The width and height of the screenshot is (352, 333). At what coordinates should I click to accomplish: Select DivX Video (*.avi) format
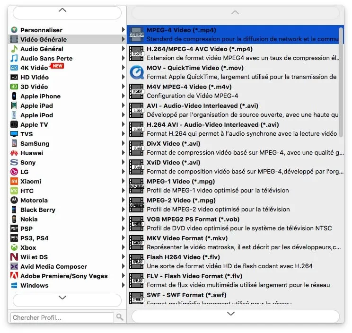tap(235, 148)
